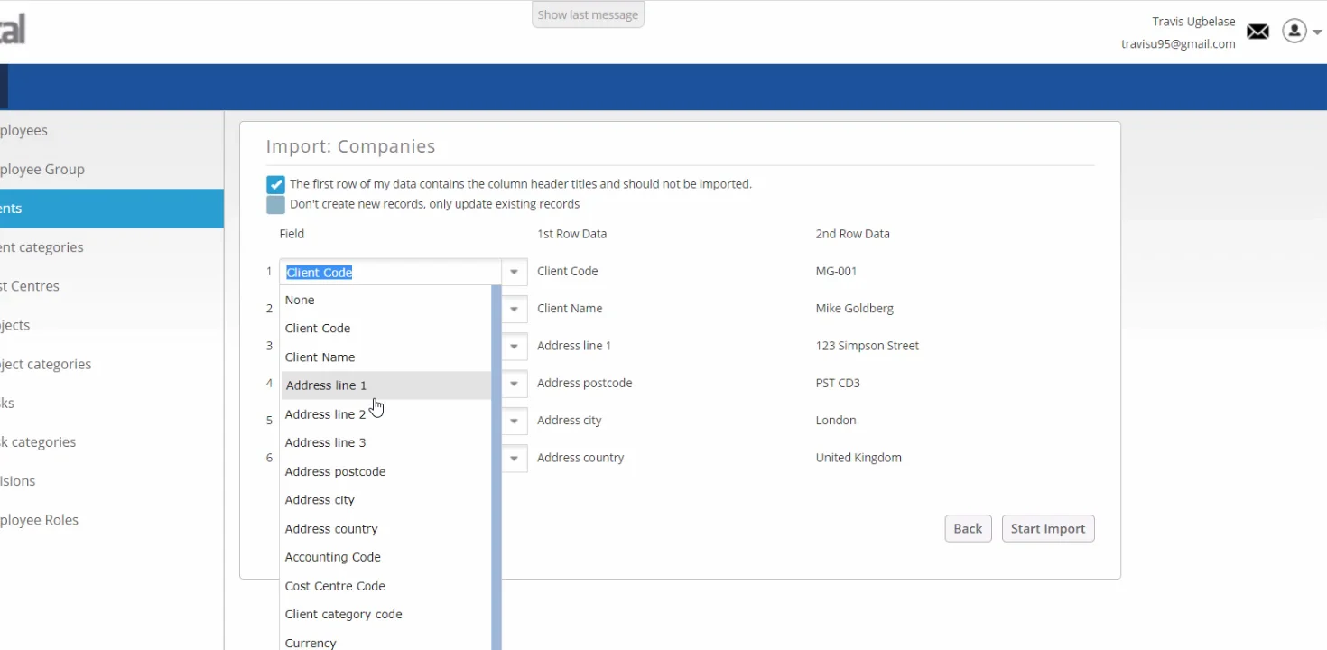The image size is (1327, 650).
Task: Click the Import: Companies heading
Action: tap(350, 146)
